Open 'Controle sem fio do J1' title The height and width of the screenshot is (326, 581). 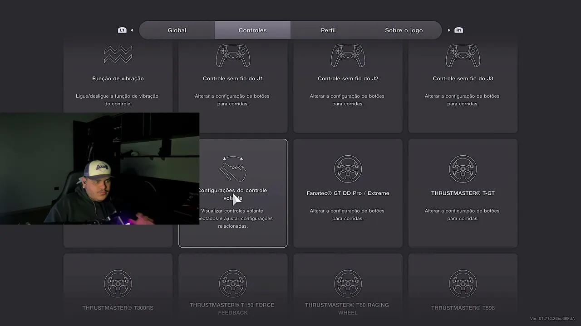click(x=233, y=79)
